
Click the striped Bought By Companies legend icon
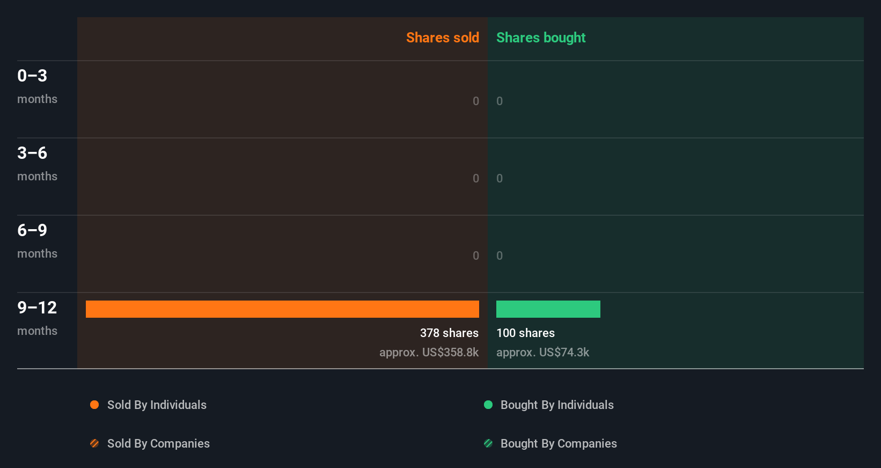(488, 443)
